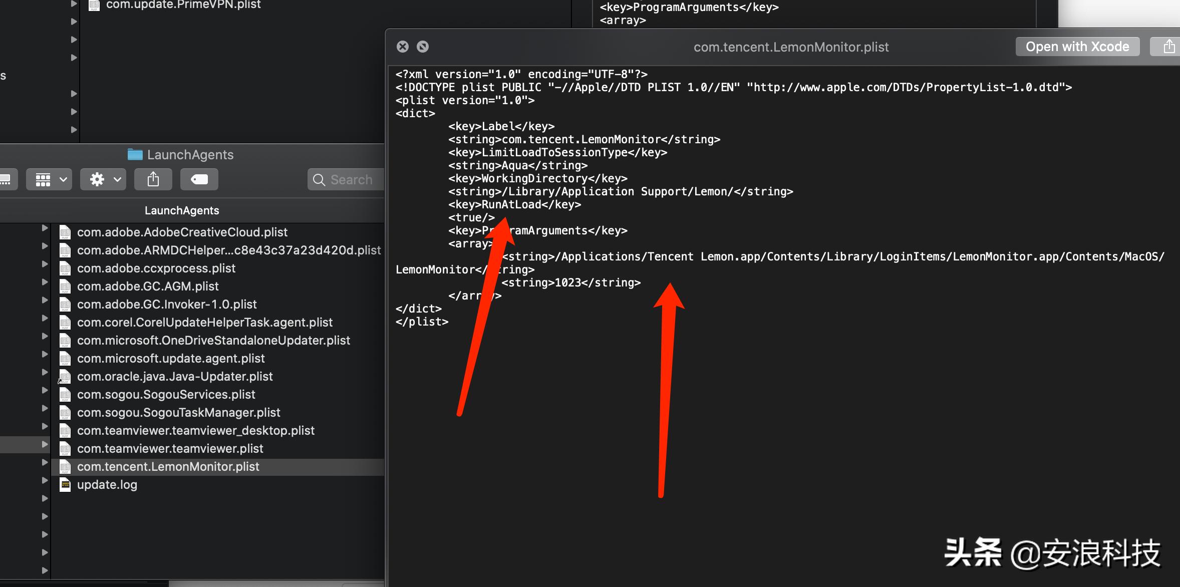Viewport: 1180px width, 587px height.
Task: Click the Quick Look share icon
Action: tap(1168, 47)
